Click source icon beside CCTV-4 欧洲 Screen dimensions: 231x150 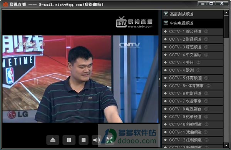pos(198,71)
